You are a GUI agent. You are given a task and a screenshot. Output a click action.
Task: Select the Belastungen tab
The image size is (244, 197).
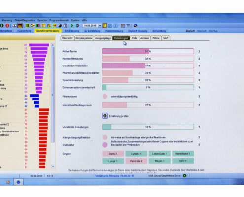pos(121,38)
